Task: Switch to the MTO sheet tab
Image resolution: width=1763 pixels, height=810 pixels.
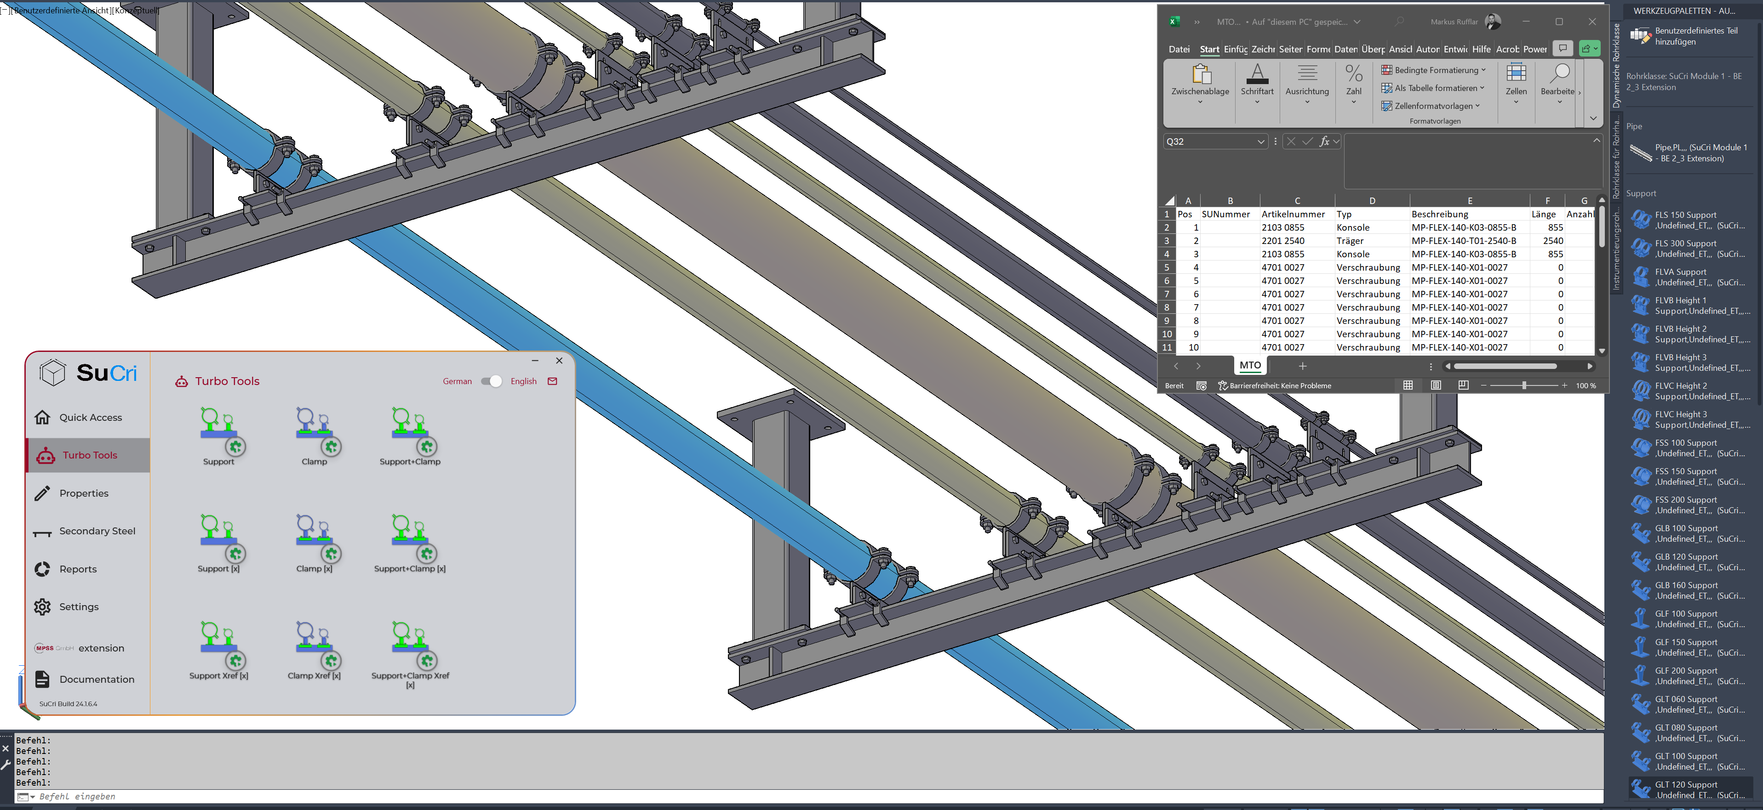Action: coord(1250,366)
